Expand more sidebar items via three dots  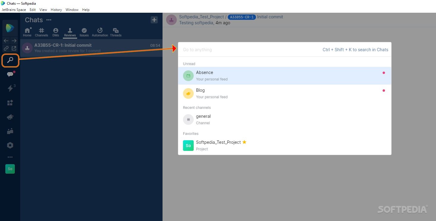(x=10, y=157)
